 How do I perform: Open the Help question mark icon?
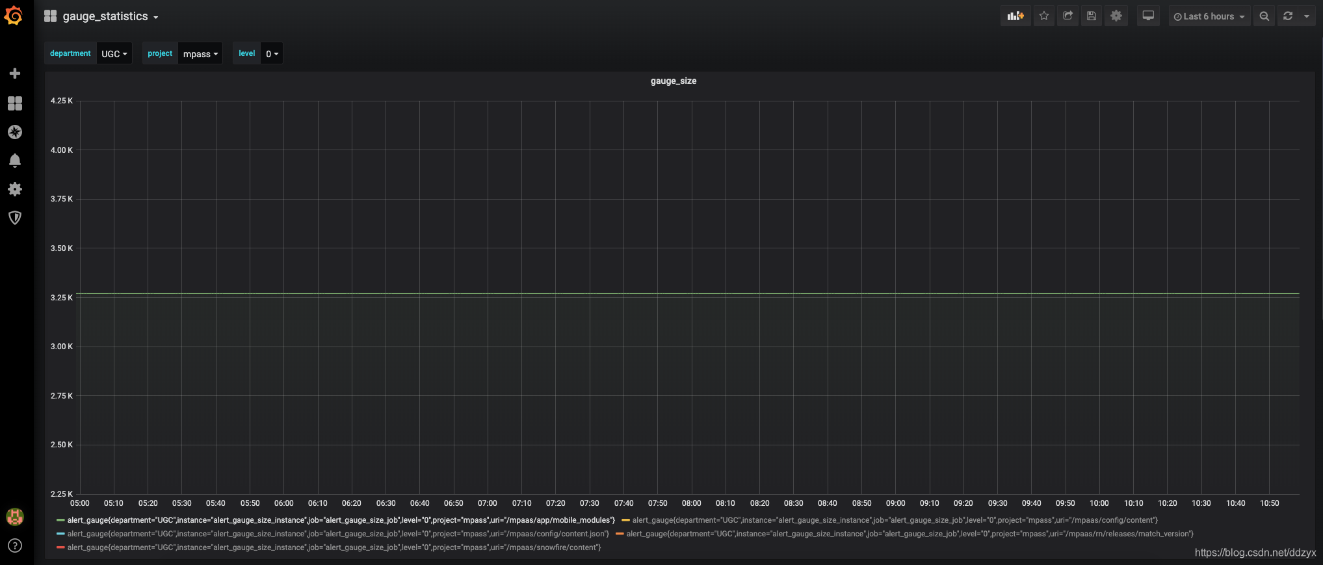(x=15, y=545)
